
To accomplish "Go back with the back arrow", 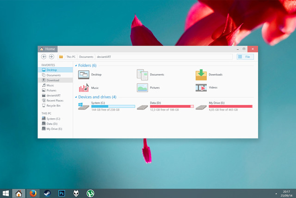I will coord(44,57).
